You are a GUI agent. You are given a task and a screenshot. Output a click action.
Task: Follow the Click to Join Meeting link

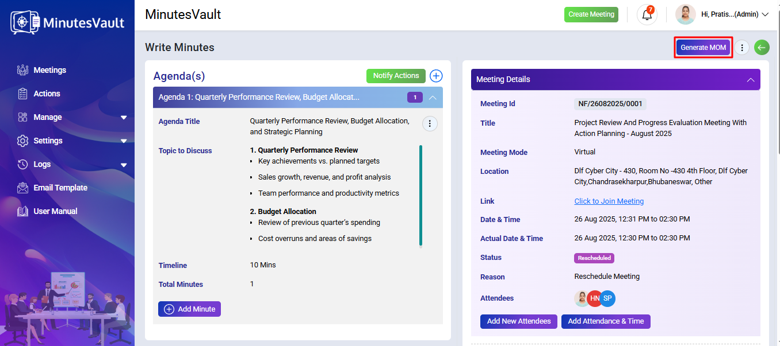click(609, 201)
